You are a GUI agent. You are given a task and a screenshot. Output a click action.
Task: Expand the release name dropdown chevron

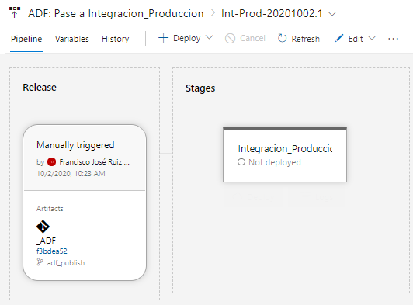click(333, 14)
